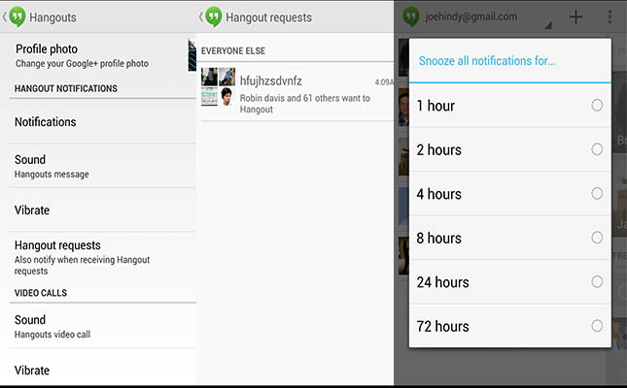Viewport: 627px width, 388px height.
Task: Tap the 'Snooze all notifications for…' title
Action: [487, 61]
